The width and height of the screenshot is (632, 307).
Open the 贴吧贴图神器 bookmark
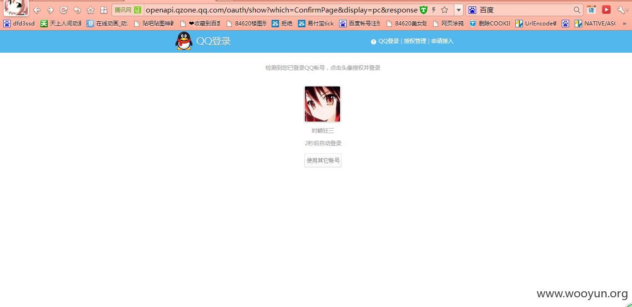(154, 24)
